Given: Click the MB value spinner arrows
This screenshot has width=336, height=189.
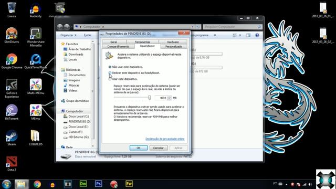Looking at the screenshot, I should tap(169, 98).
